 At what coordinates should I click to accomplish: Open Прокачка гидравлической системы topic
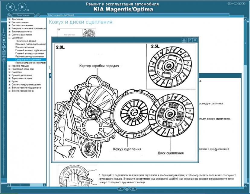point(31,44)
